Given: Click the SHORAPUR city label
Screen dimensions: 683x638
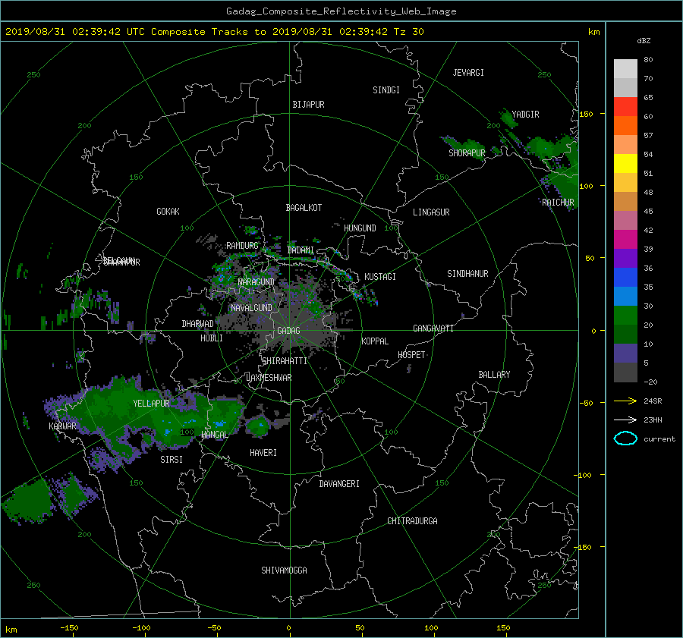Looking at the screenshot, I should point(467,153).
